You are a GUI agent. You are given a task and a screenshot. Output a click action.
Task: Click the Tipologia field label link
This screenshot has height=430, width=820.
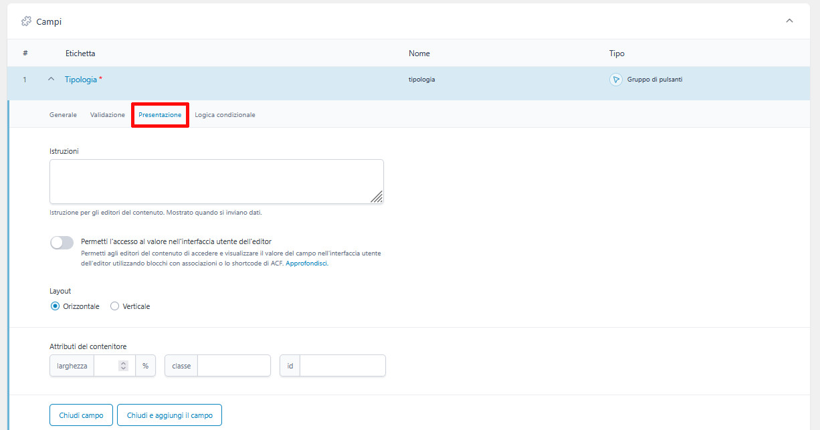[x=81, y=80]
